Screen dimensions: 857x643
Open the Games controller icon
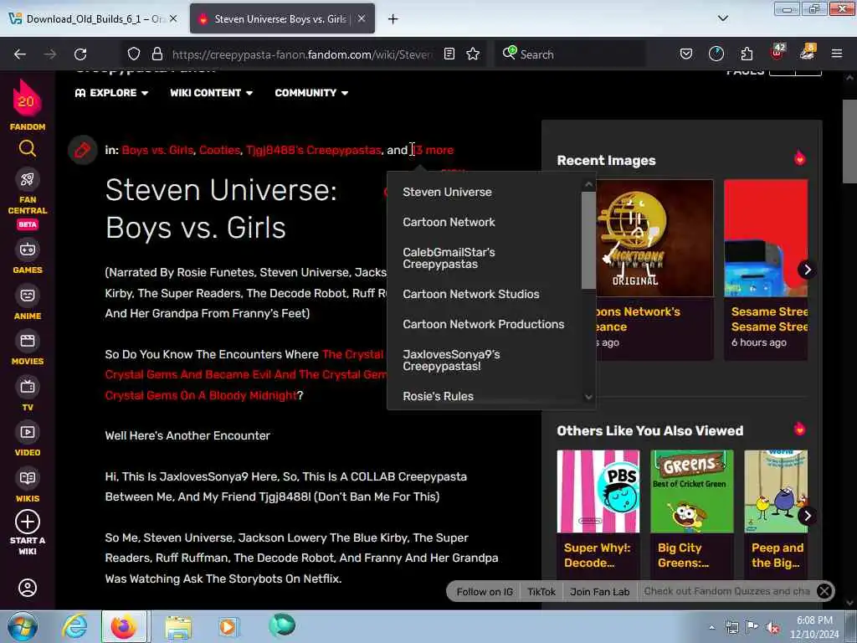[28, 249]
